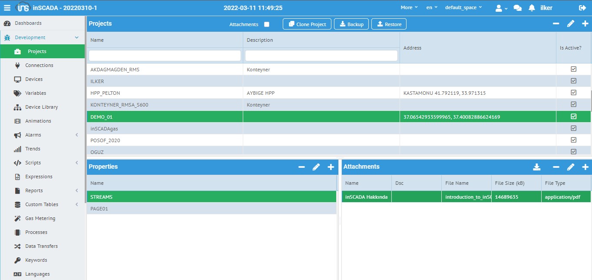The height and width of the screenshot is (280, 592).
Task: Open the notifications bell icon
Action: pyautogui.click(x=532, y=8)
